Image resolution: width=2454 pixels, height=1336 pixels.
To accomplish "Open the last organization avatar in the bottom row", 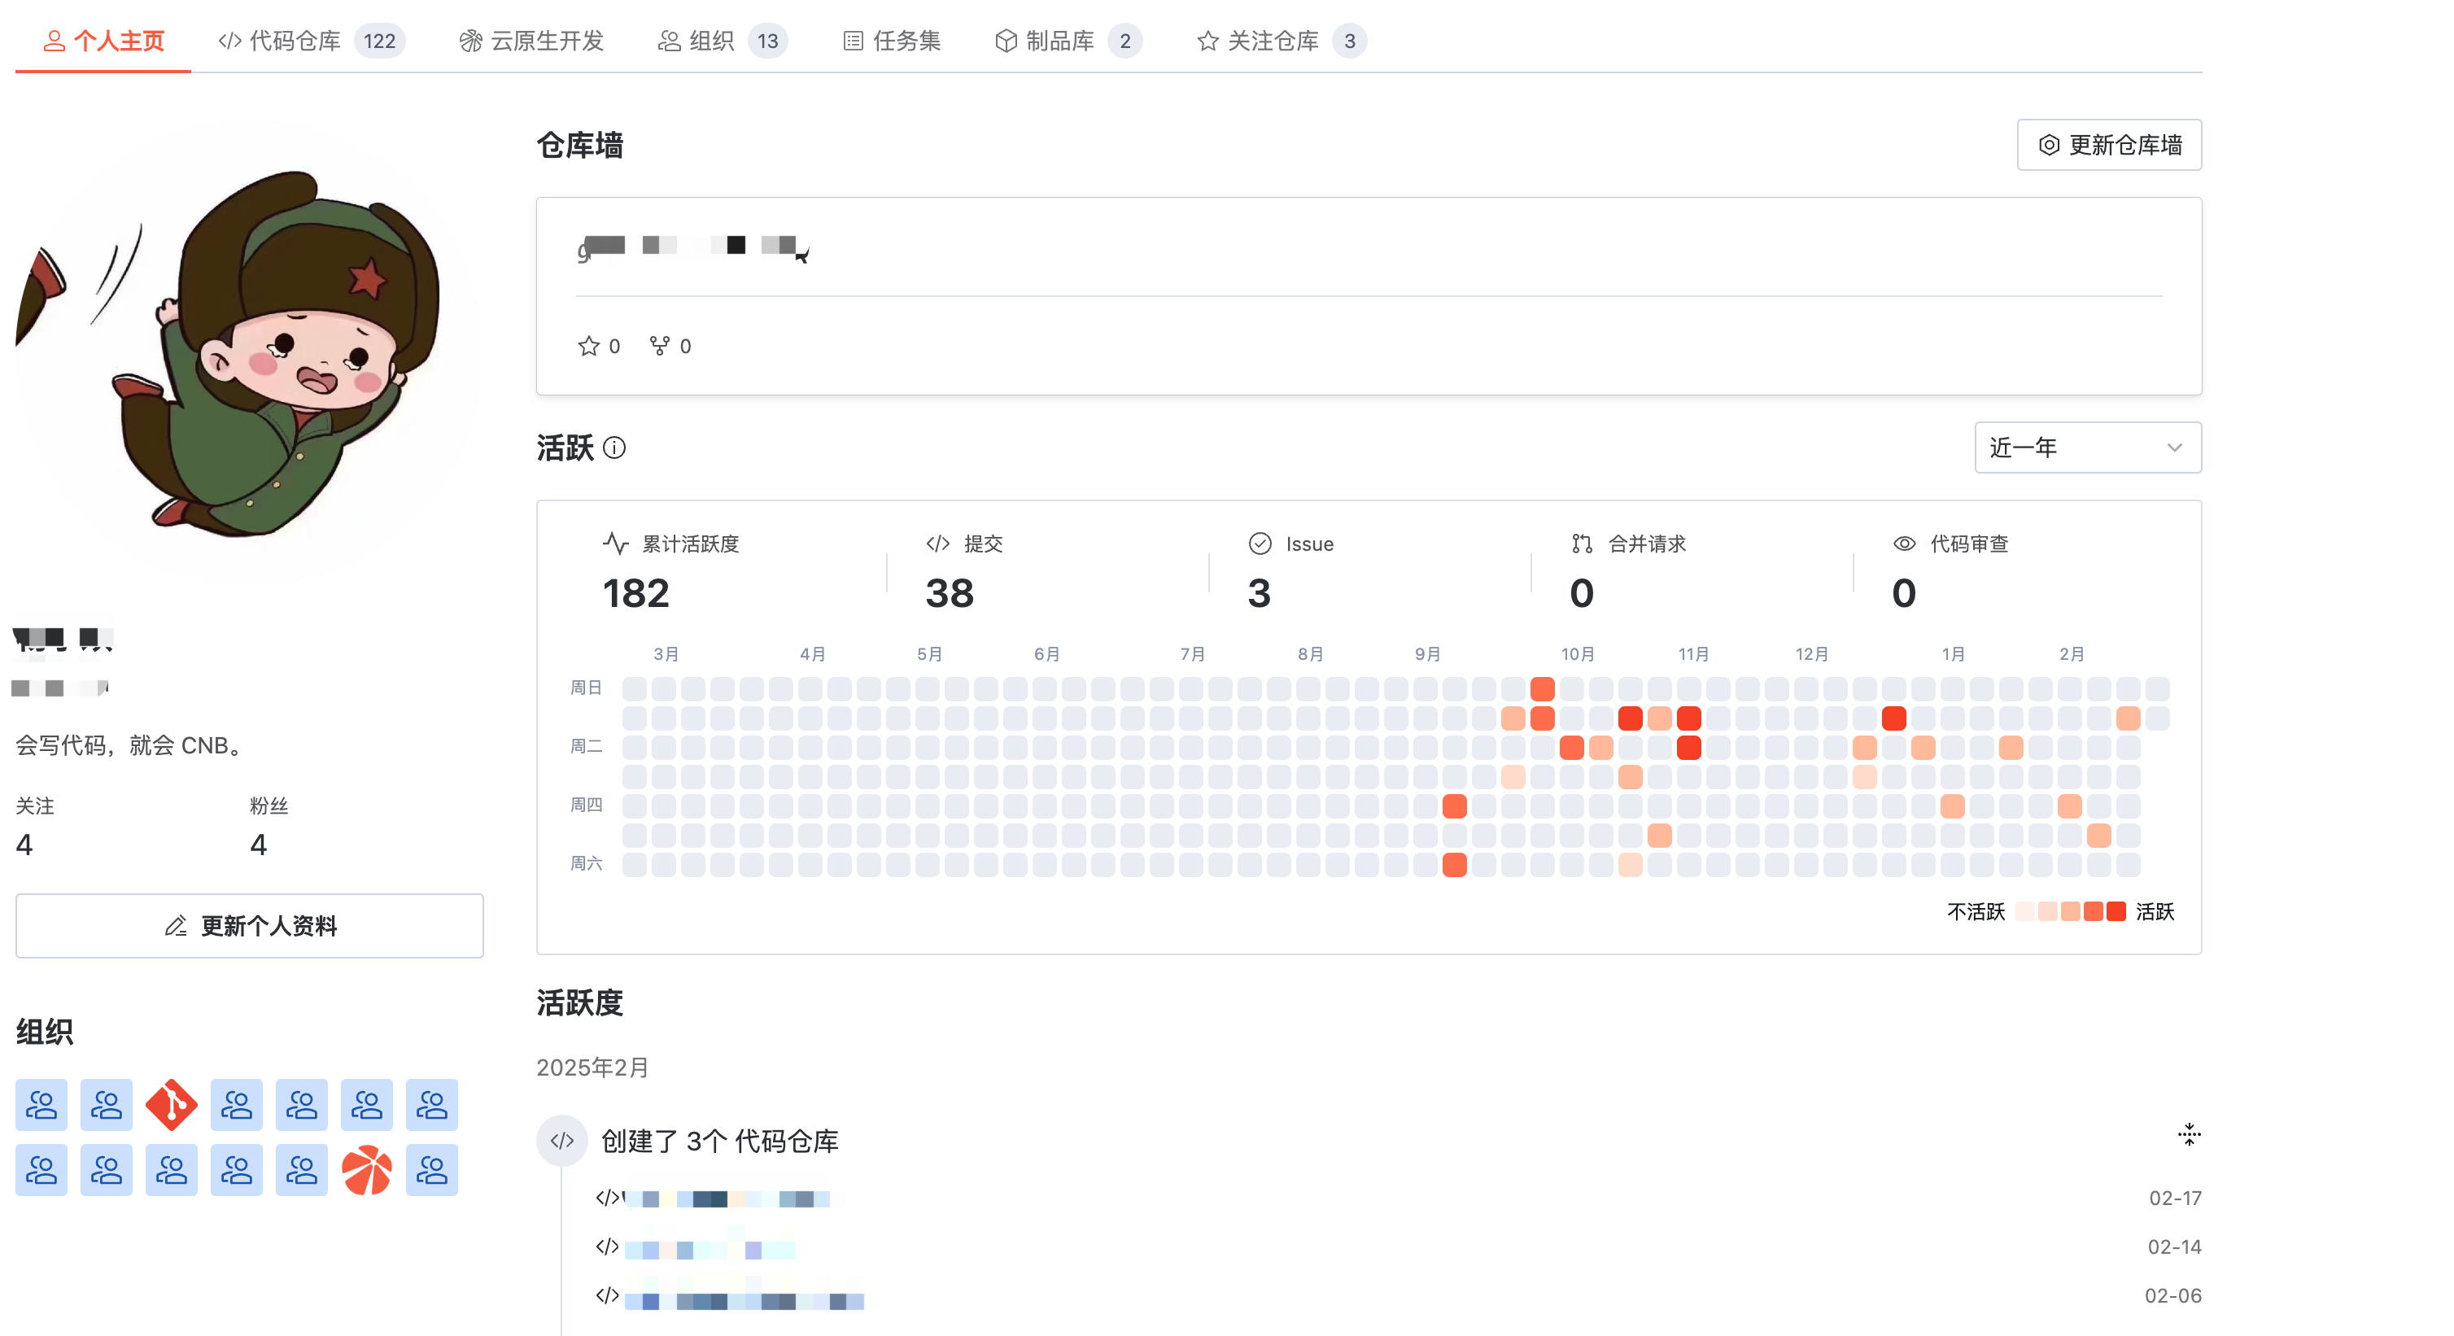I will tap(431, 1169).
